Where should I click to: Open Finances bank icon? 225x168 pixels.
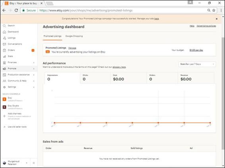[x=4, y=62]
